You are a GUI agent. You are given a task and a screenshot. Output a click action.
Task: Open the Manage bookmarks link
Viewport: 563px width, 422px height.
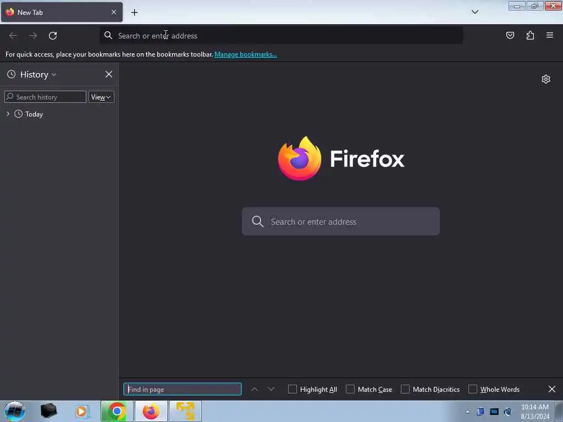point(246,54)
